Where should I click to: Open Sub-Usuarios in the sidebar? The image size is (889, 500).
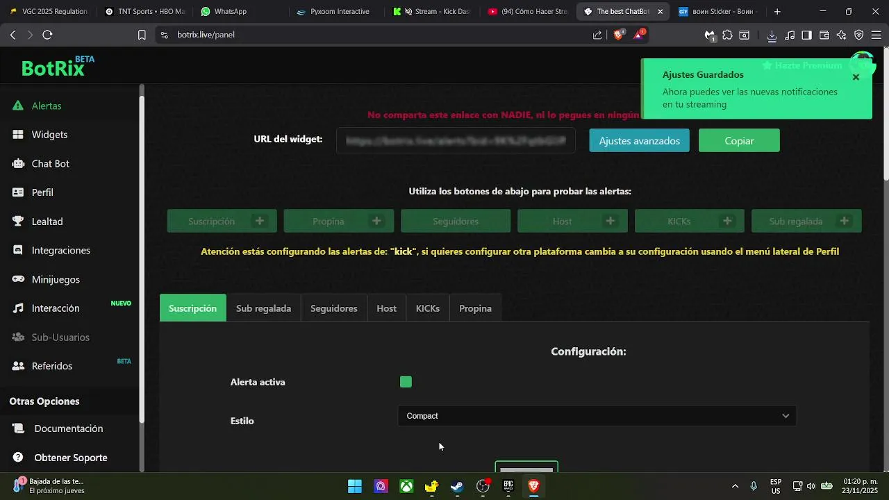pos(60,337)
